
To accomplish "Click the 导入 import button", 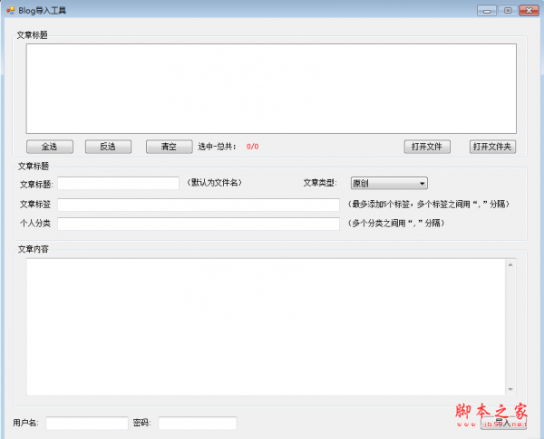I will (503, 423).
